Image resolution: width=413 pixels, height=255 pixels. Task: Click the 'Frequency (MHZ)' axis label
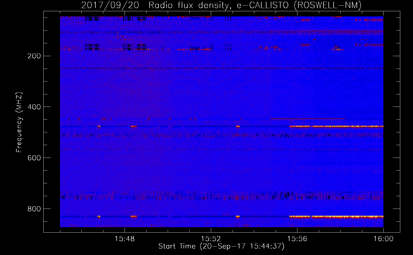coord(19,122)
